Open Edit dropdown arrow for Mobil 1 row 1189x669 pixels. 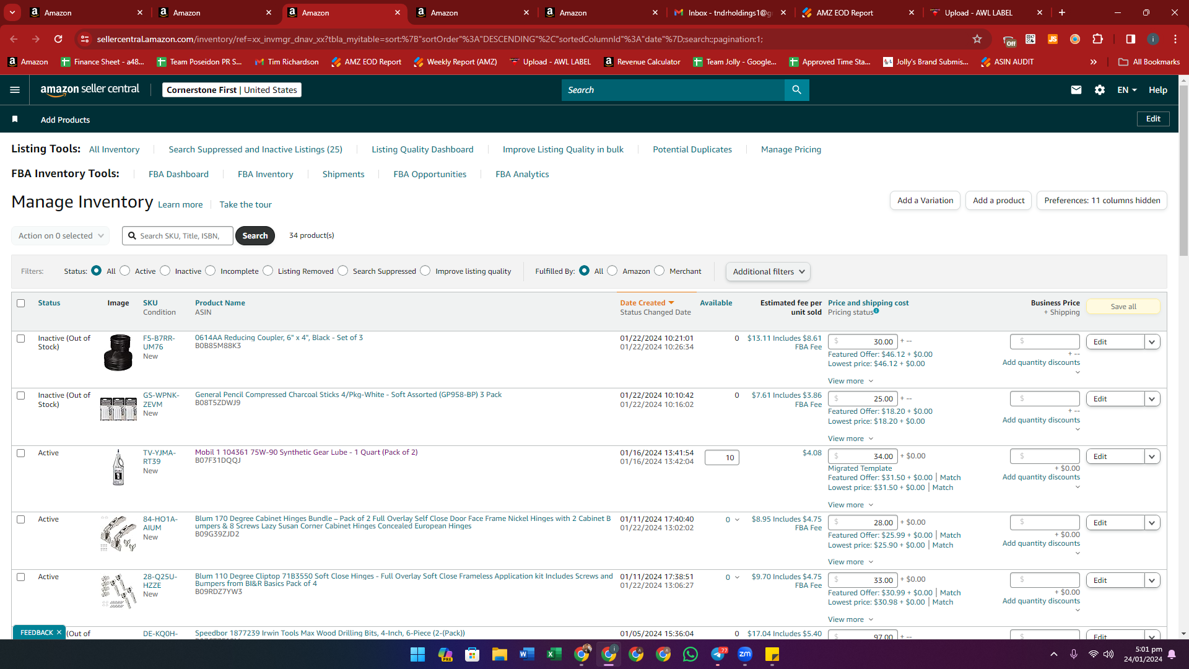click(1152, 457)
